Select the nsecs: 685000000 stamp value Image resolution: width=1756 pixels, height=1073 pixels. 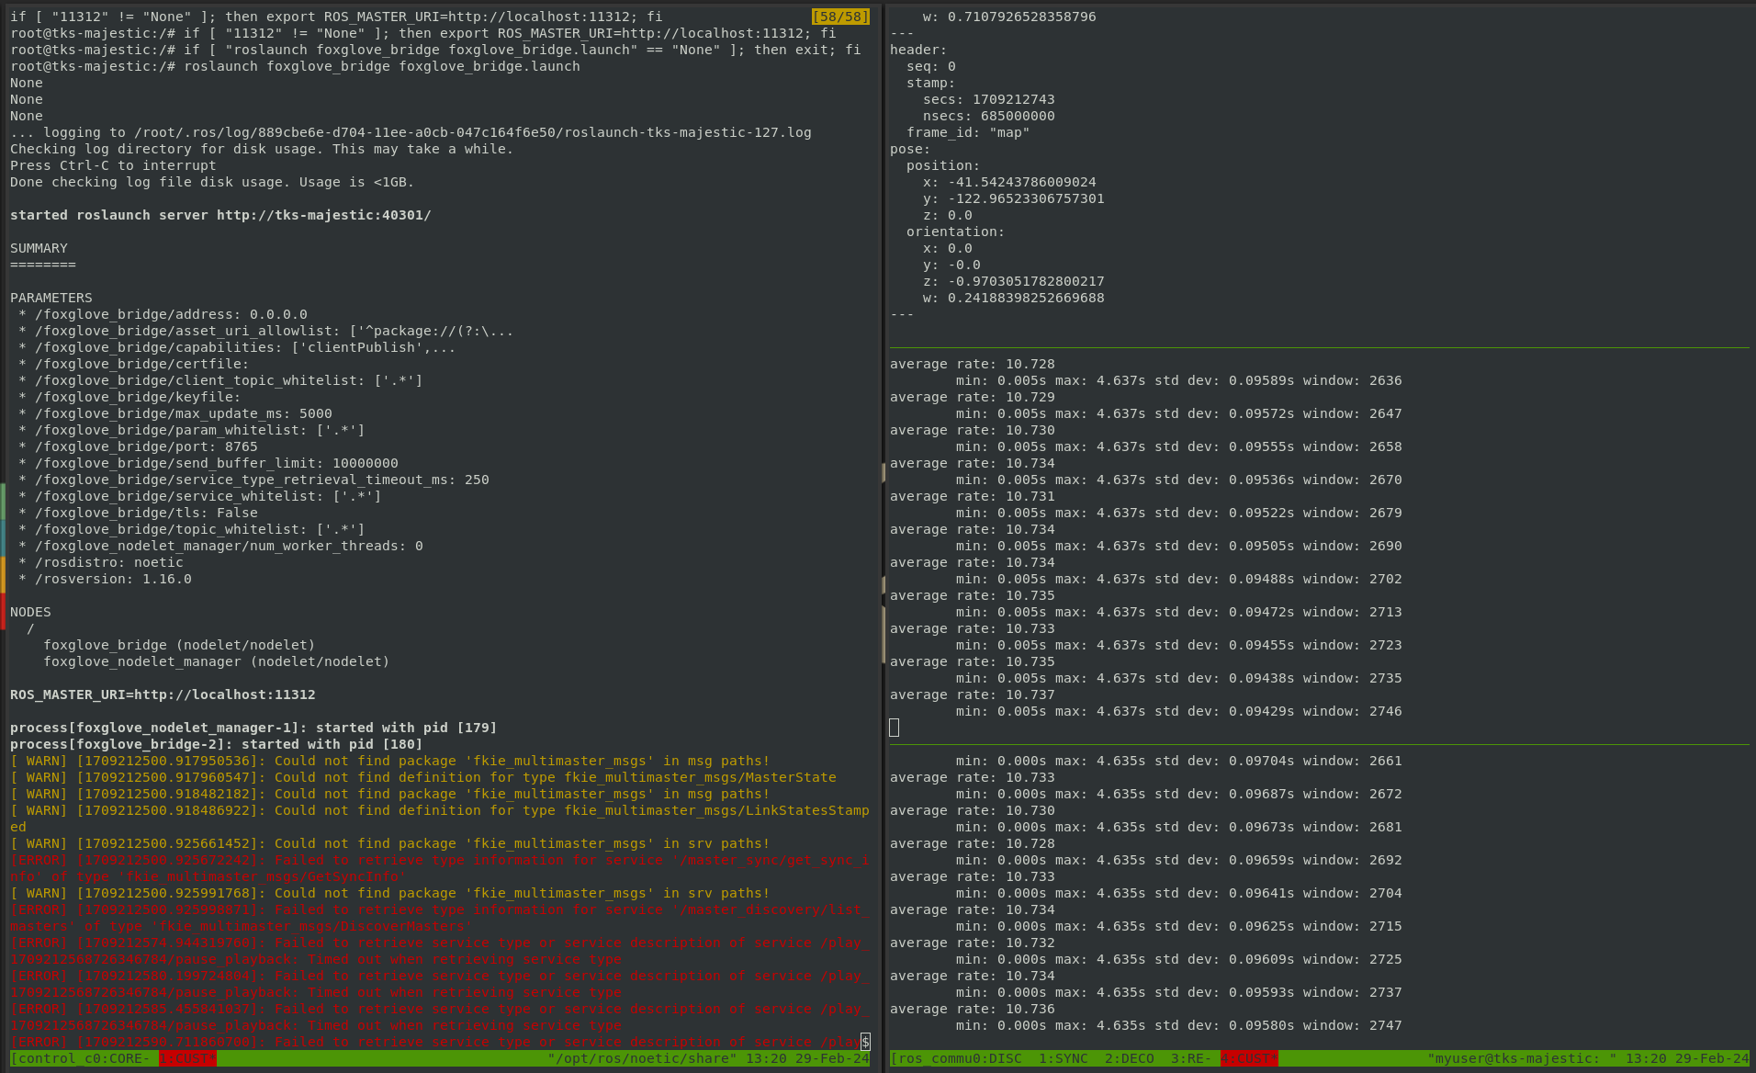pyautogui.click(x=989, y=116)
